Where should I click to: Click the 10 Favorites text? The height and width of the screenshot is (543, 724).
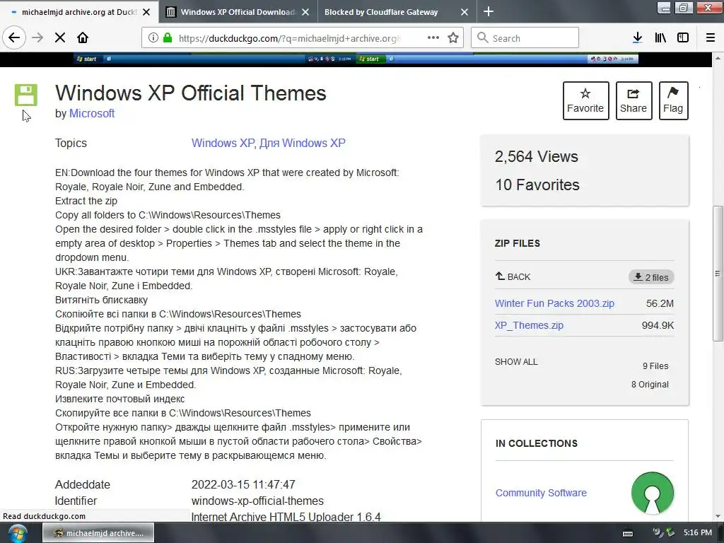537,185
